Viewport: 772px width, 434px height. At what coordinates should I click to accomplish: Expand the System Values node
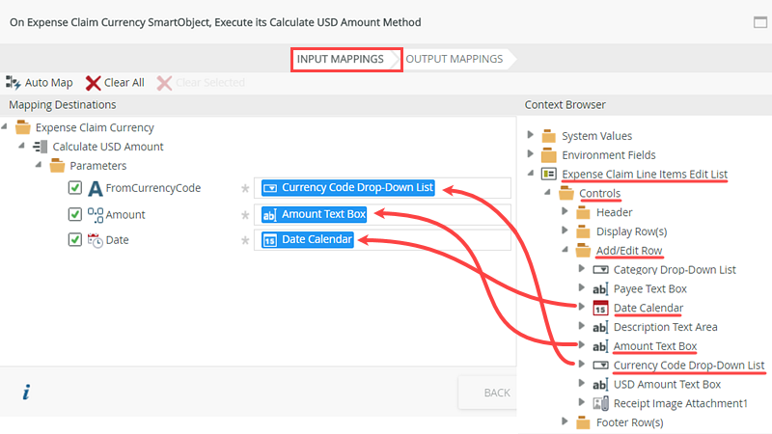pyautogui.click(x=530, y=135)
